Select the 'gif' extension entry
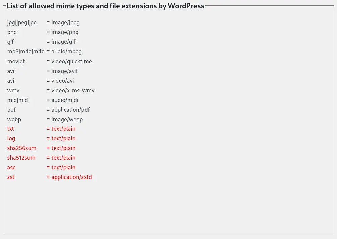The image size is (337, 239). pyautogui.click(x=10, y=42)
